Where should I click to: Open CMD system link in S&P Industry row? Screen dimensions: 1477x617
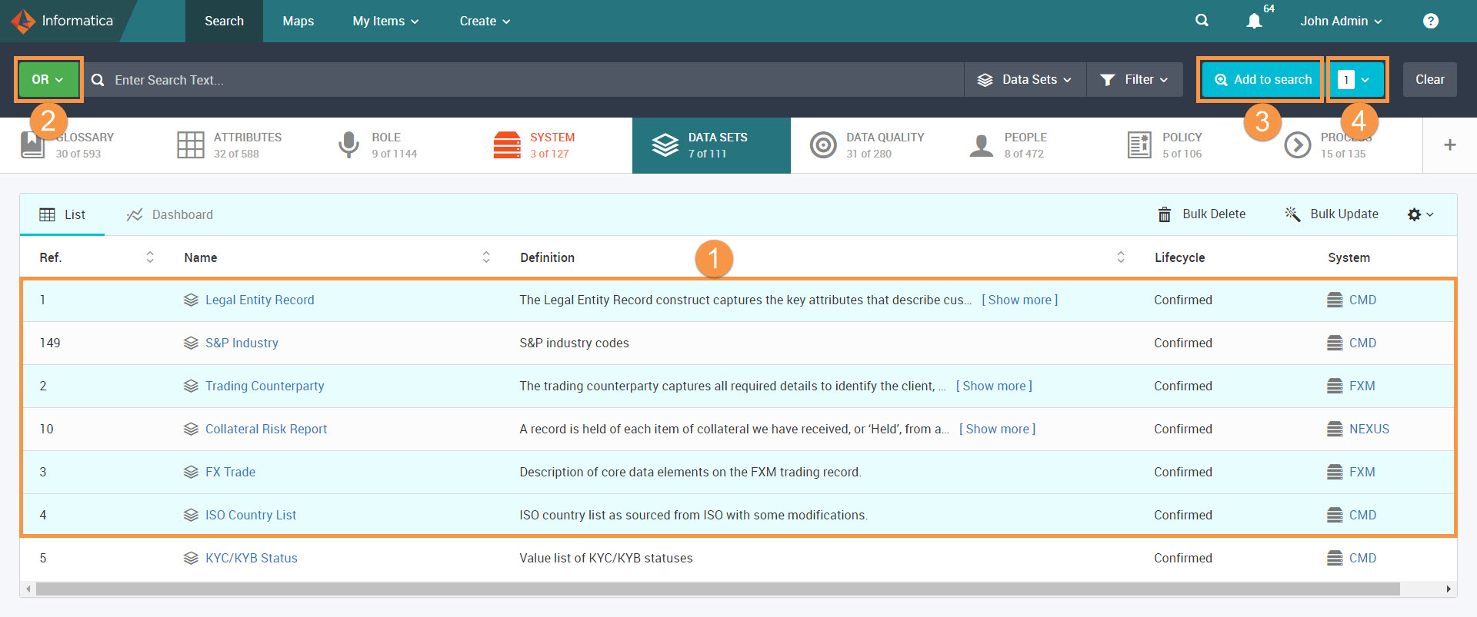[x=1362, y=343]
